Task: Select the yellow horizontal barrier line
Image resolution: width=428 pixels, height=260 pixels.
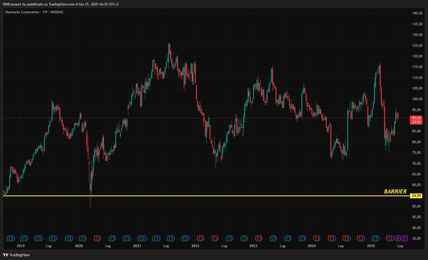Action: click(x=206, y=196)
